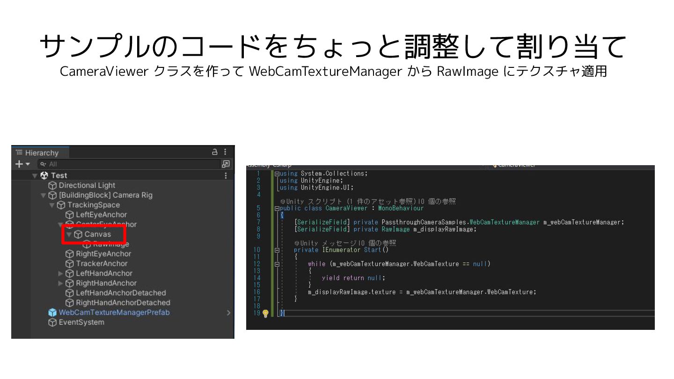Select the [BuildingBlock] Camera Rig object
Screen dimensions: 674x379
coord(105,195)
